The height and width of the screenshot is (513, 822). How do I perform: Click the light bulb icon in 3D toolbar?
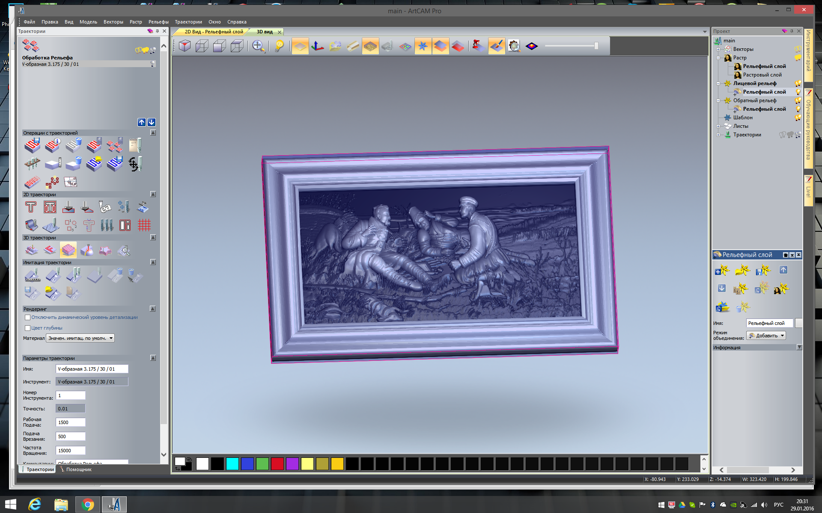pos(279,46)
